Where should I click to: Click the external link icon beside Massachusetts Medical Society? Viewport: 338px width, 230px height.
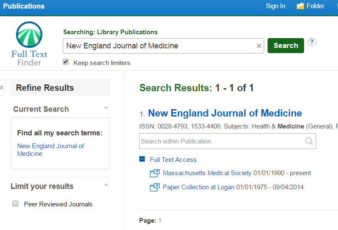[155, 173]
